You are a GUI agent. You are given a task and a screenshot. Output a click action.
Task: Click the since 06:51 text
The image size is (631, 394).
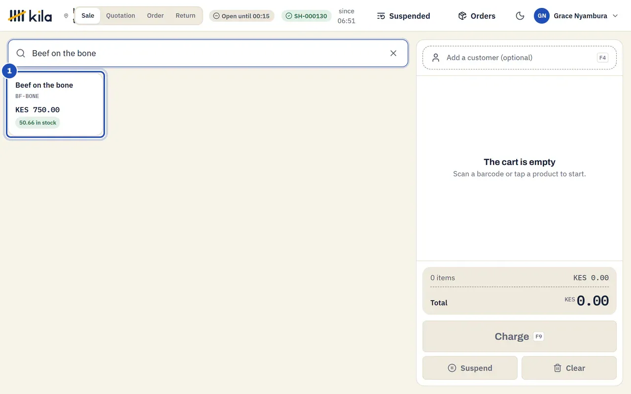(347, 16)
